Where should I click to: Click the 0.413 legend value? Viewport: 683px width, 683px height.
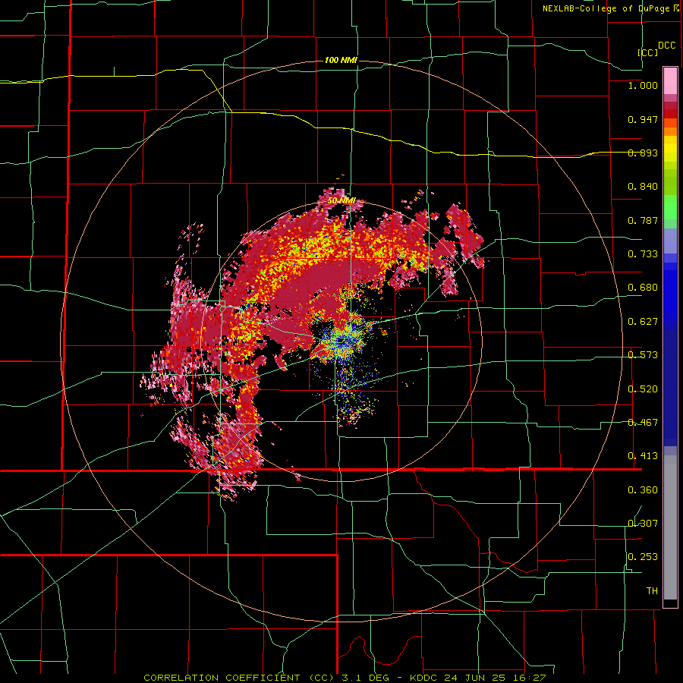pyautogui.click(x=643, y=456)
